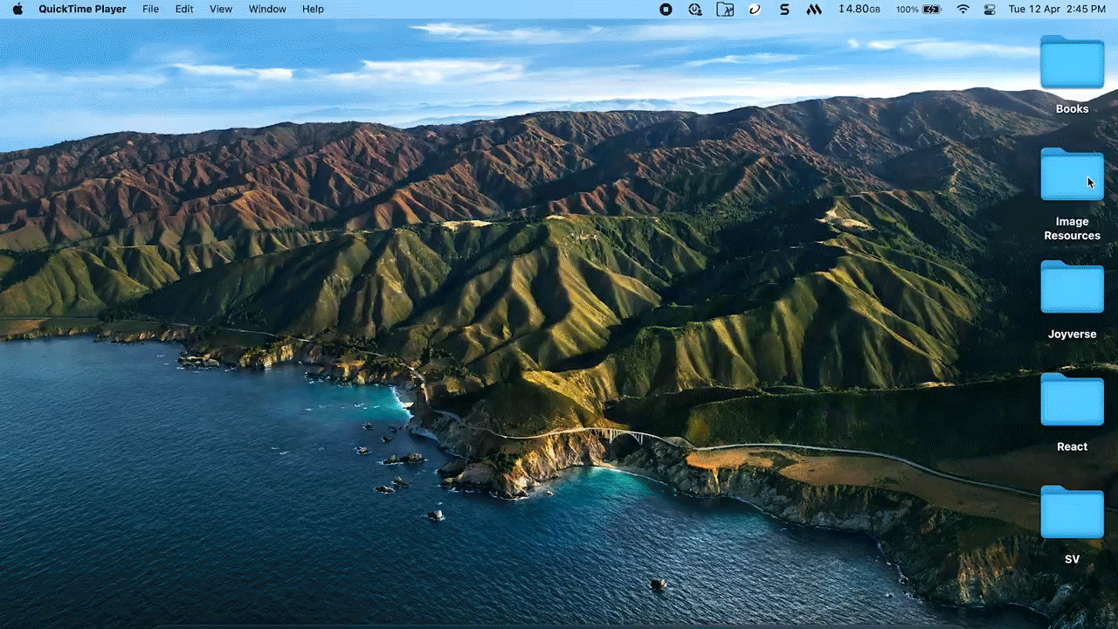Click the folder-shaped menu bar icon

coord(725,9)
